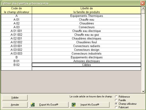Close the Edition des familles arborescentes dialog
The width and height of the screenshot is (146, 110).
[142, 3]
